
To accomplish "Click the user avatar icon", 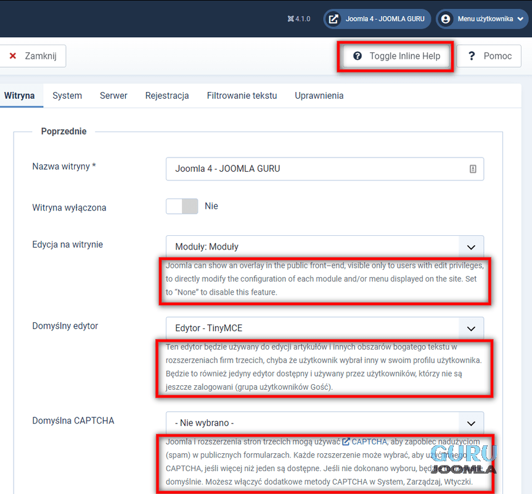I will [446, 19].
